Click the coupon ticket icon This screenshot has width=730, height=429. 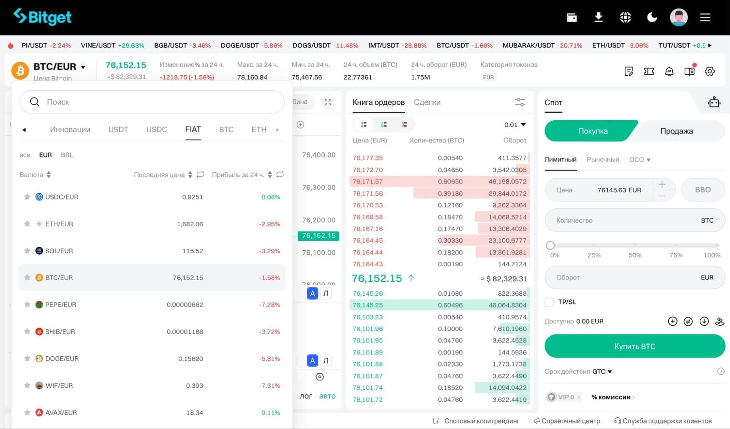click(x=649, y=71)
